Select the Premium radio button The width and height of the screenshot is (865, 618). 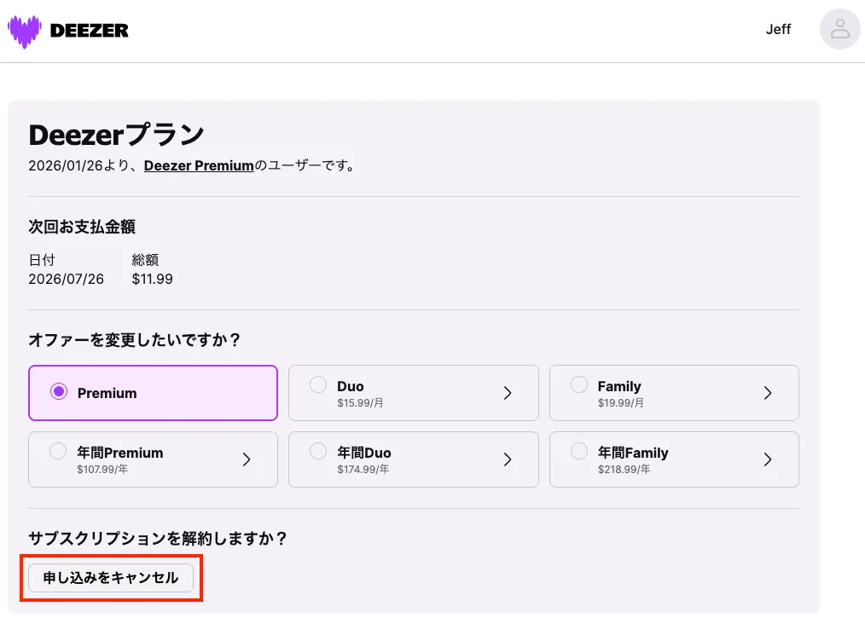[59, 391]
